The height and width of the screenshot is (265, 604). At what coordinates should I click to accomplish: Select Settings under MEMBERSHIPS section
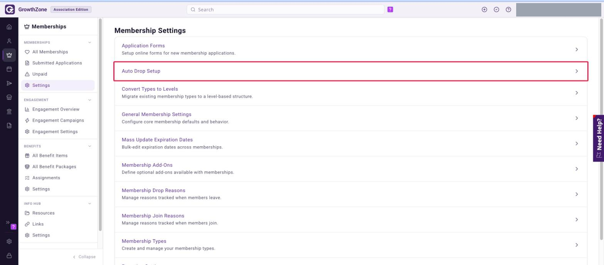pos(58,85)
